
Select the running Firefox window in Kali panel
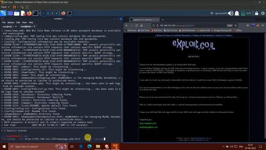pos(63,13)
